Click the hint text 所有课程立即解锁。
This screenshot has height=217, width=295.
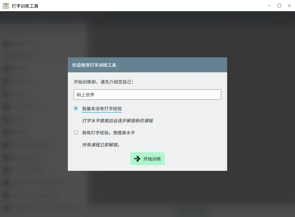(101, 145)
